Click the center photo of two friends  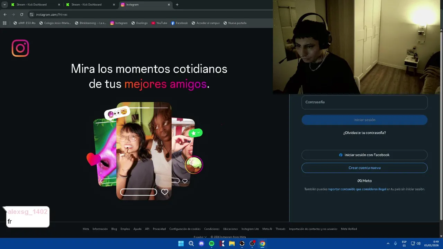144,150
